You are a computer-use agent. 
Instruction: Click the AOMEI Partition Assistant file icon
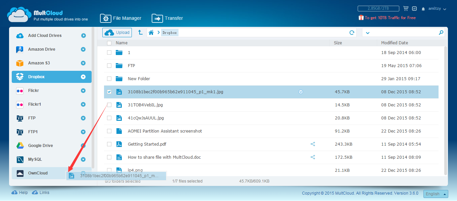click(x=119, y=131)
